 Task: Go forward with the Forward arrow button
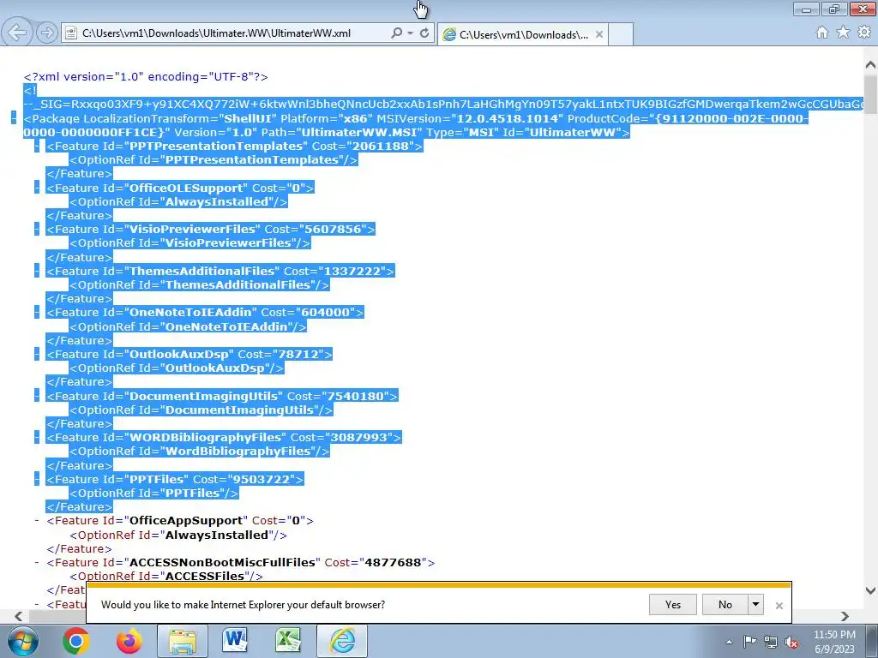click(47, 33)
